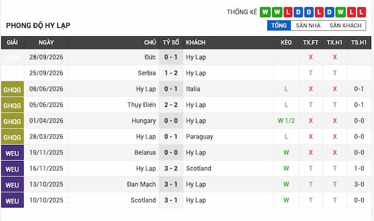Click the Đan Mạch team name
This screenshot has height=221, width=374.
tap(141, 184)
